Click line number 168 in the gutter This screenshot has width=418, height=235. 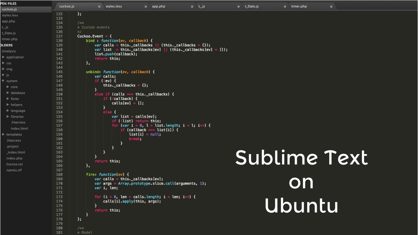[59, 175]
